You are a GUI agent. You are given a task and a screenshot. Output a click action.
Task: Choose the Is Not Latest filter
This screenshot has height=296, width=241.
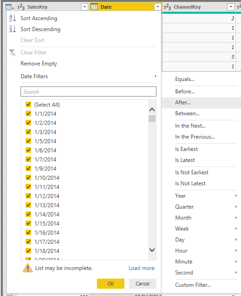click(190, 183)
